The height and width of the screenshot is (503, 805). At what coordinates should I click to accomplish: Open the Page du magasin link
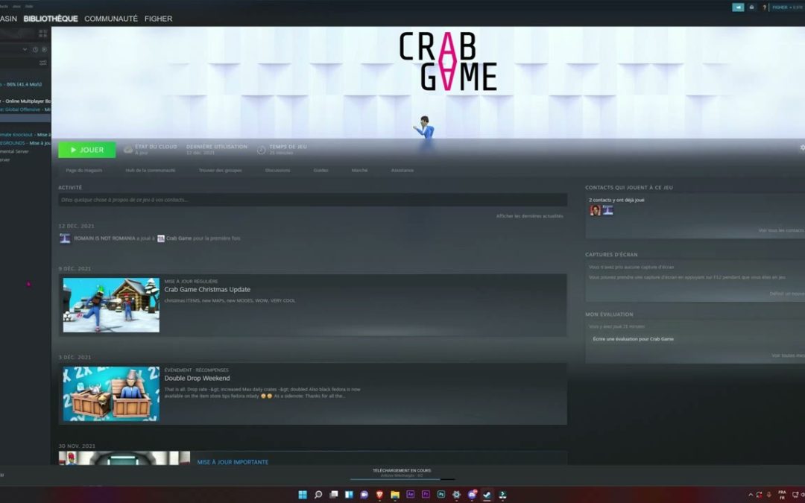[x=83, y=171]
